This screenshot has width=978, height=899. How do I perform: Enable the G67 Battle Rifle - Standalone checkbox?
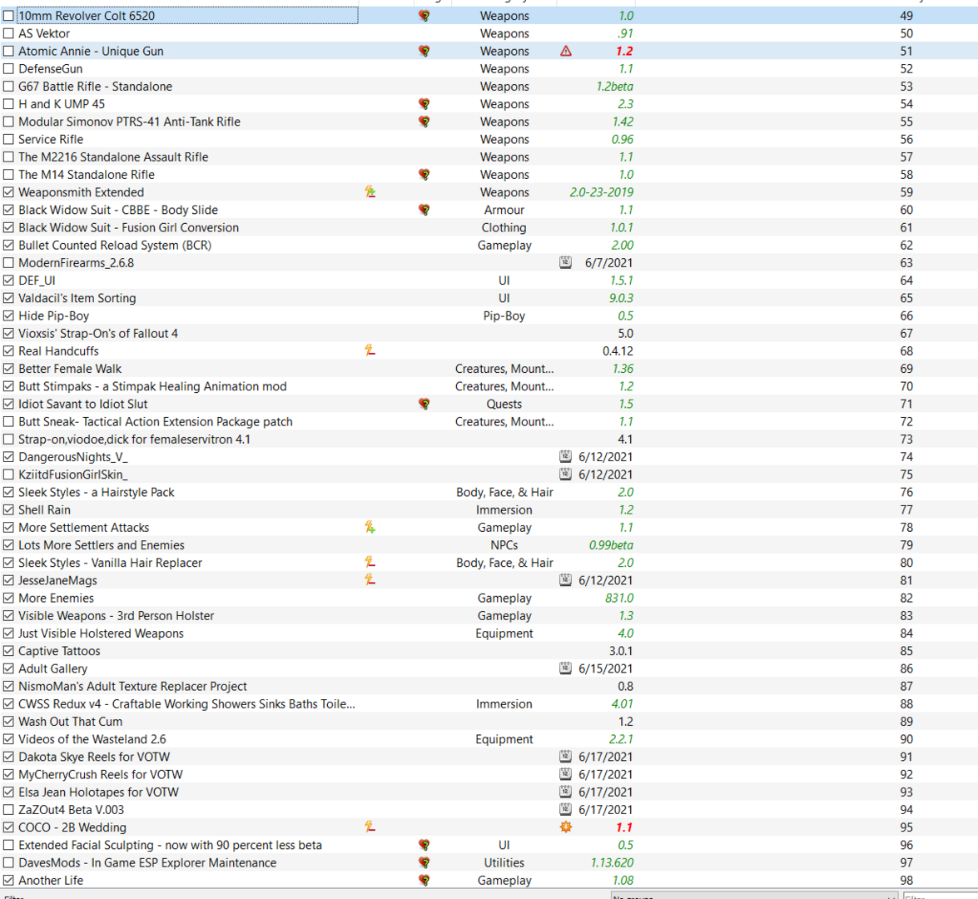click(x=8, y=87)
